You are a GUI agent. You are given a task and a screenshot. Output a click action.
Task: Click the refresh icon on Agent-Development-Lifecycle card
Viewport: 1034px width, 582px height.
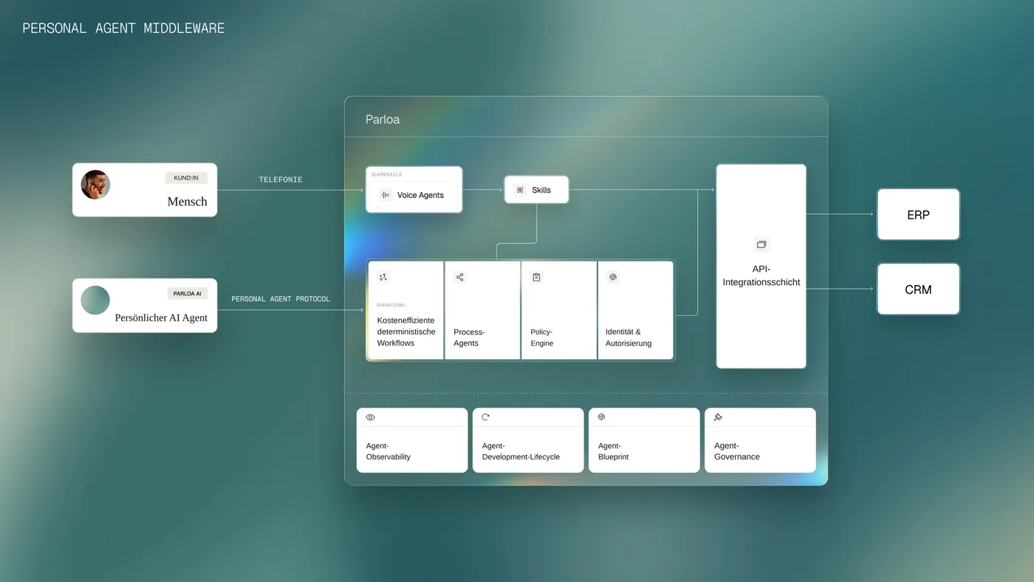pyautogui.click(x=486, y=417)
